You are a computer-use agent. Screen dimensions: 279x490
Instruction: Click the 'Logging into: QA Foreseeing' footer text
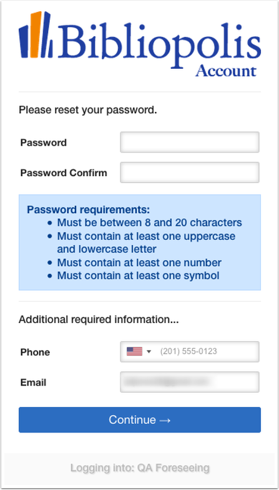pyautogui.click(x=140, y=467)
